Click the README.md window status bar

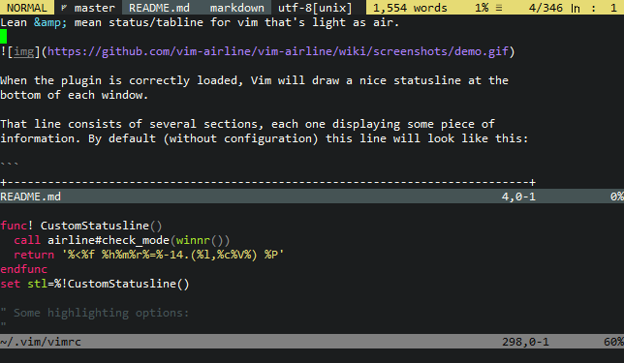pos(312,197)
